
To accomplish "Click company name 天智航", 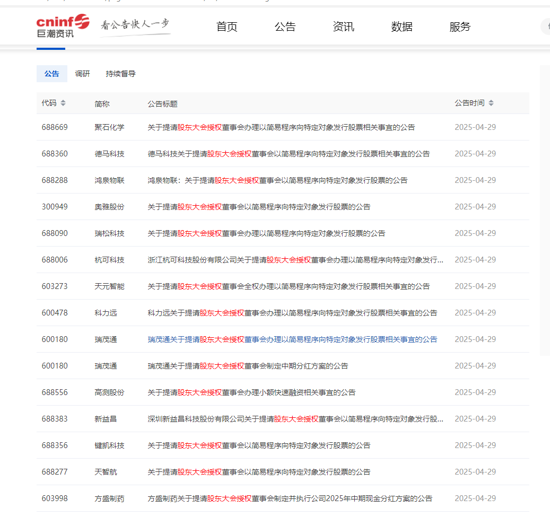I will (x=106, y=472).
